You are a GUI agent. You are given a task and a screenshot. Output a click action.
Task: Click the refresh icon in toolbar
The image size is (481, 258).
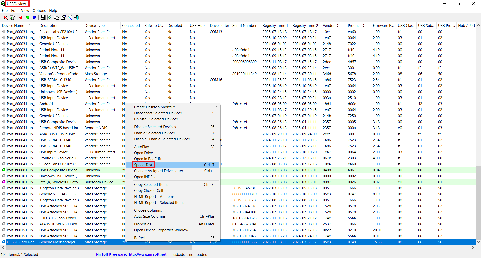point(50,17)
